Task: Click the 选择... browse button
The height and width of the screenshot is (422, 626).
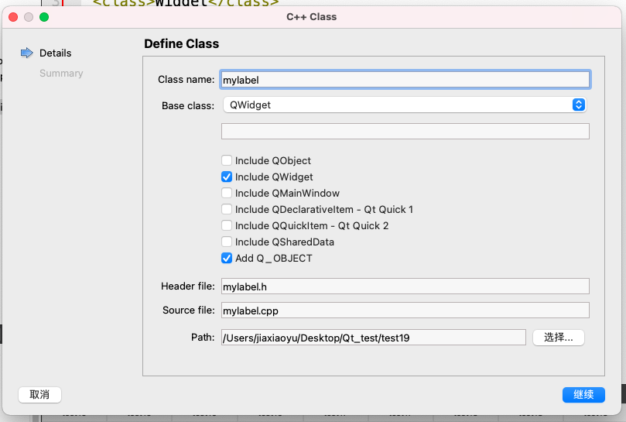Action: click(559, 338)
